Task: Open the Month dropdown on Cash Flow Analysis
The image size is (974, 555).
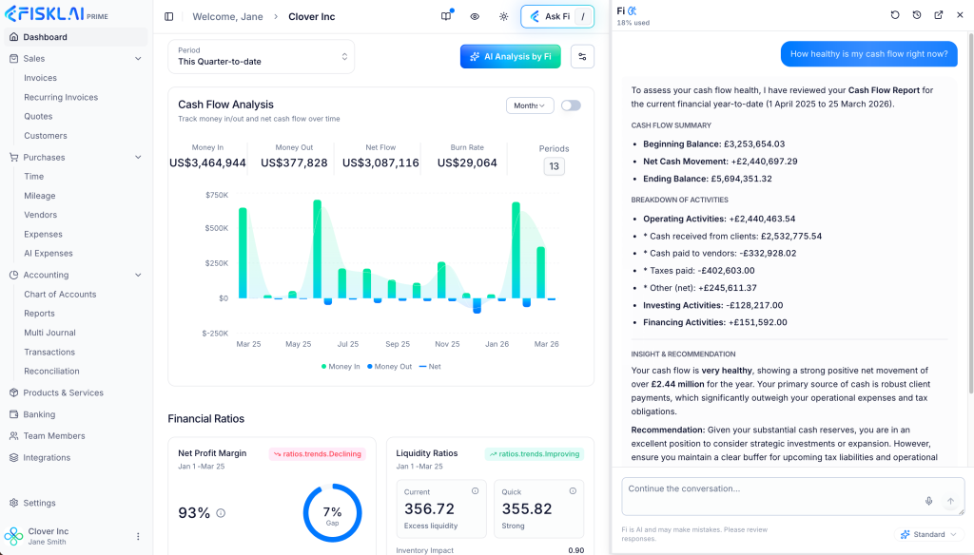Action: (x=529, y=104)
